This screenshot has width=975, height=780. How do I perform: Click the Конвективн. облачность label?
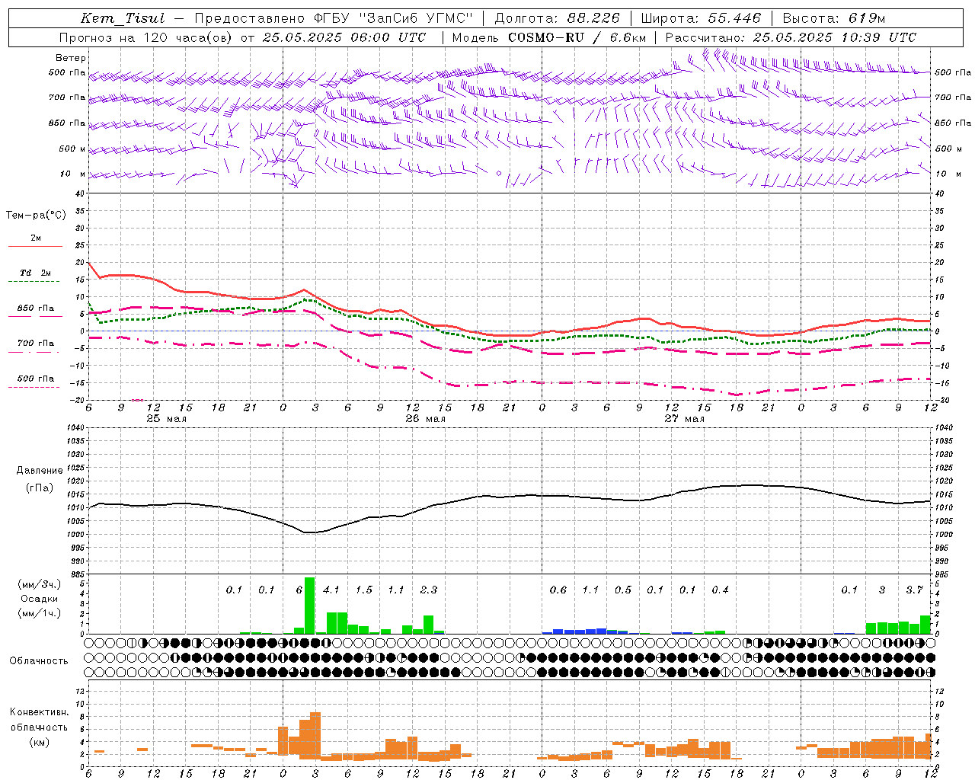[39, 720]
